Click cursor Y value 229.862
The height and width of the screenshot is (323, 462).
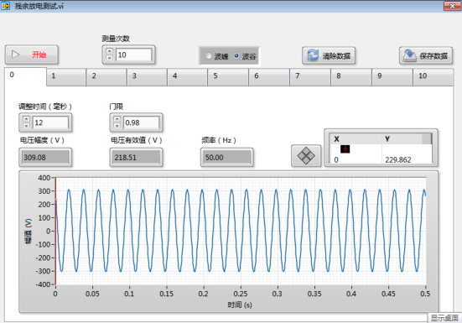397,159
